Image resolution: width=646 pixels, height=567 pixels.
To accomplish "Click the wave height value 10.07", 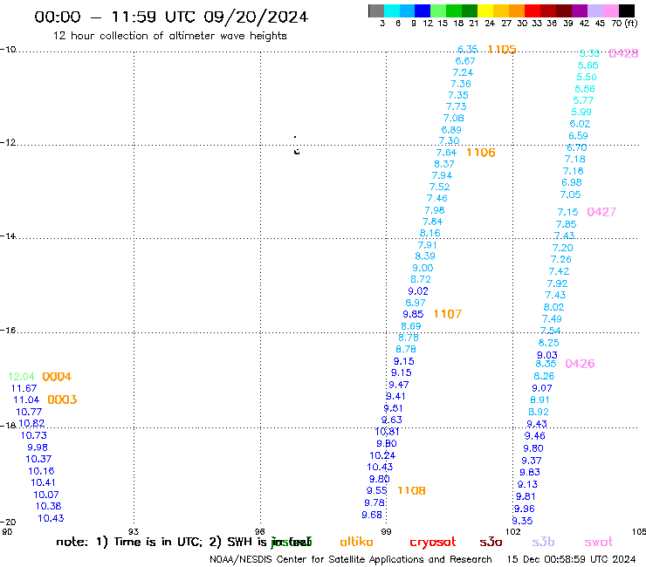I will tap(46, 495).
